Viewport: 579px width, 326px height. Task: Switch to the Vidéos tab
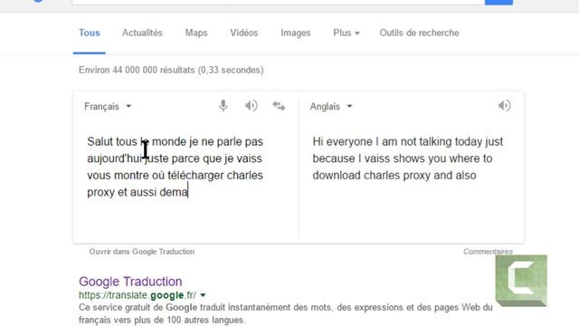(243, 33)
